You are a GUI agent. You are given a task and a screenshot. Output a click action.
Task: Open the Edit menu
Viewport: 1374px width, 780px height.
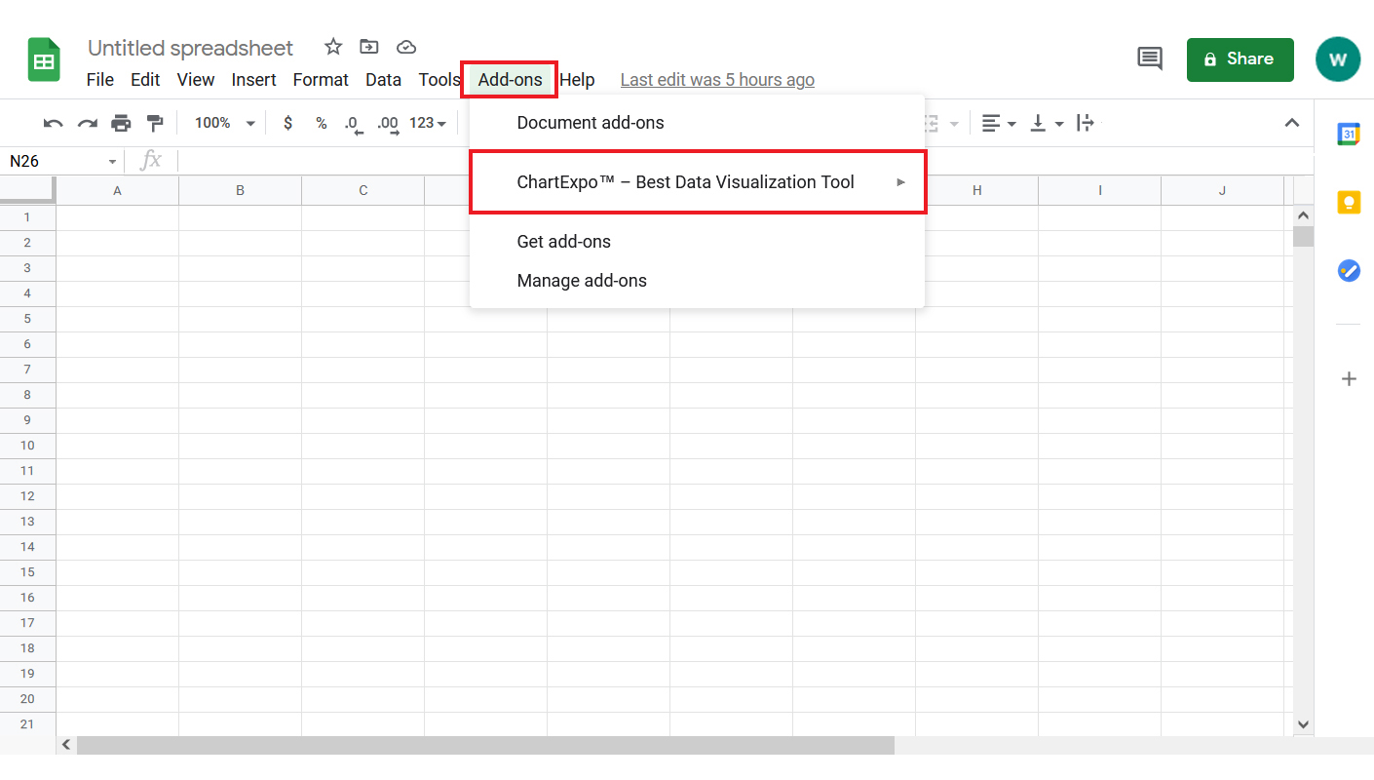point(145,80)
